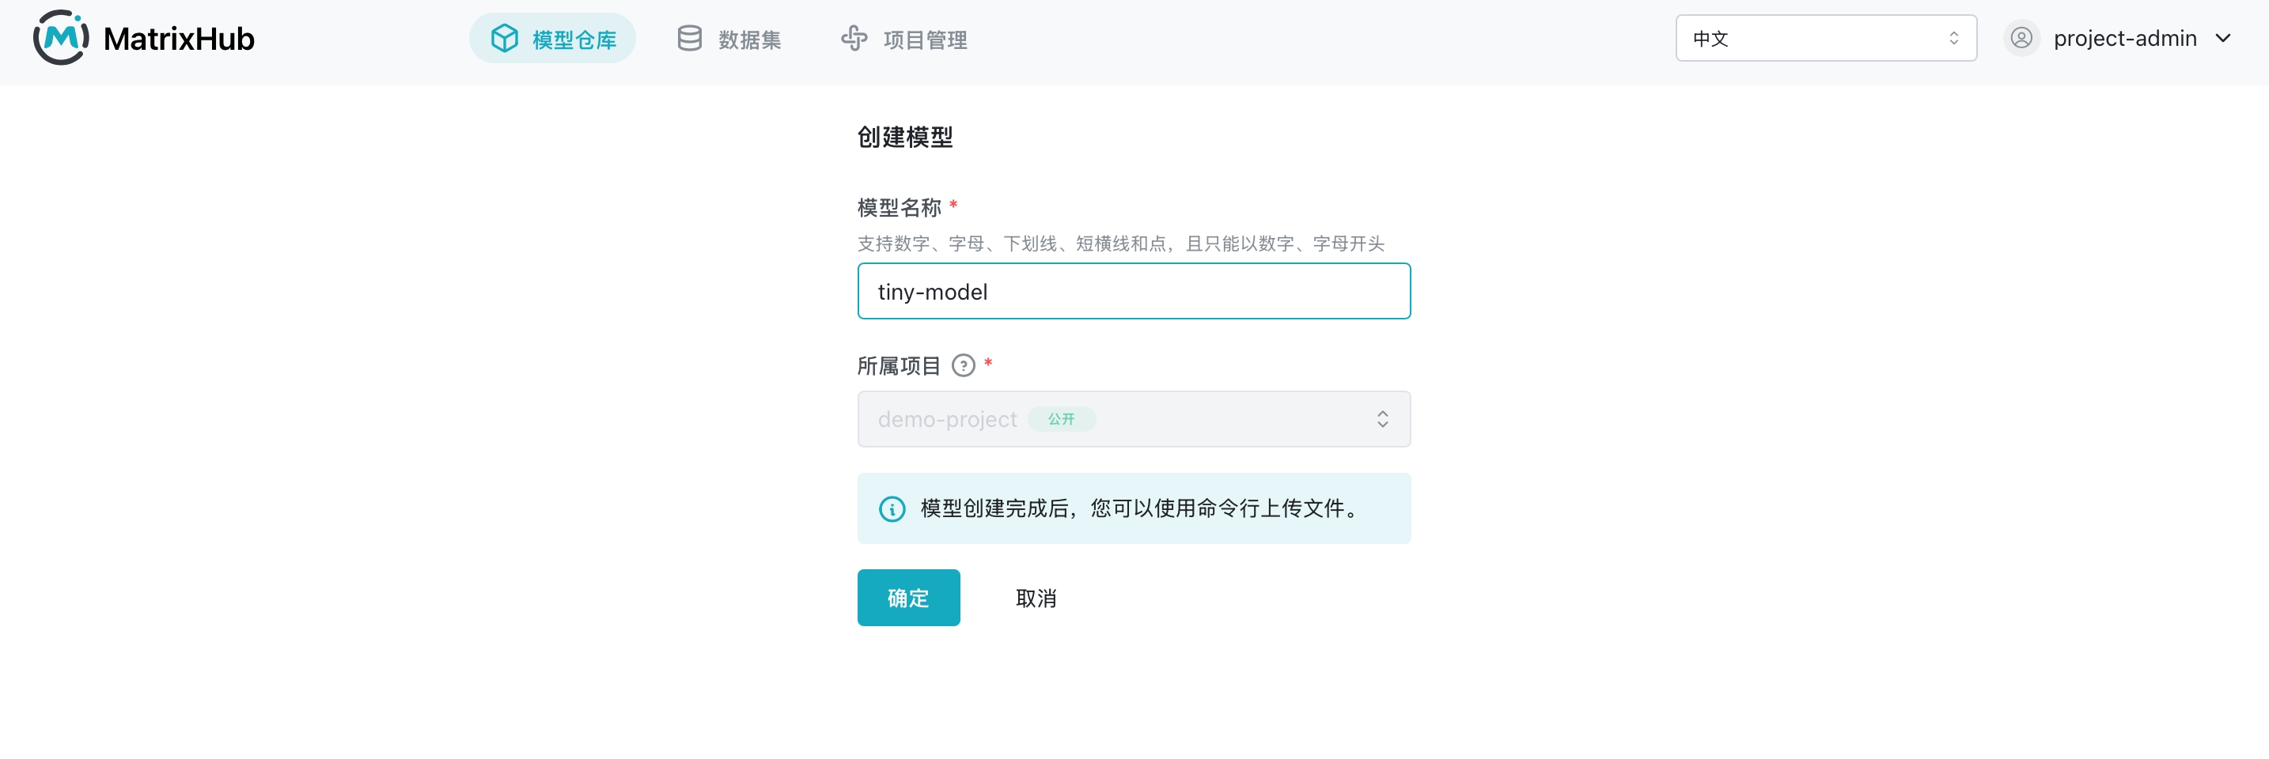This screenshot has width=2269, height=759.
Task: Click the MatrixHub logo icon
Action: click(61, 38)
